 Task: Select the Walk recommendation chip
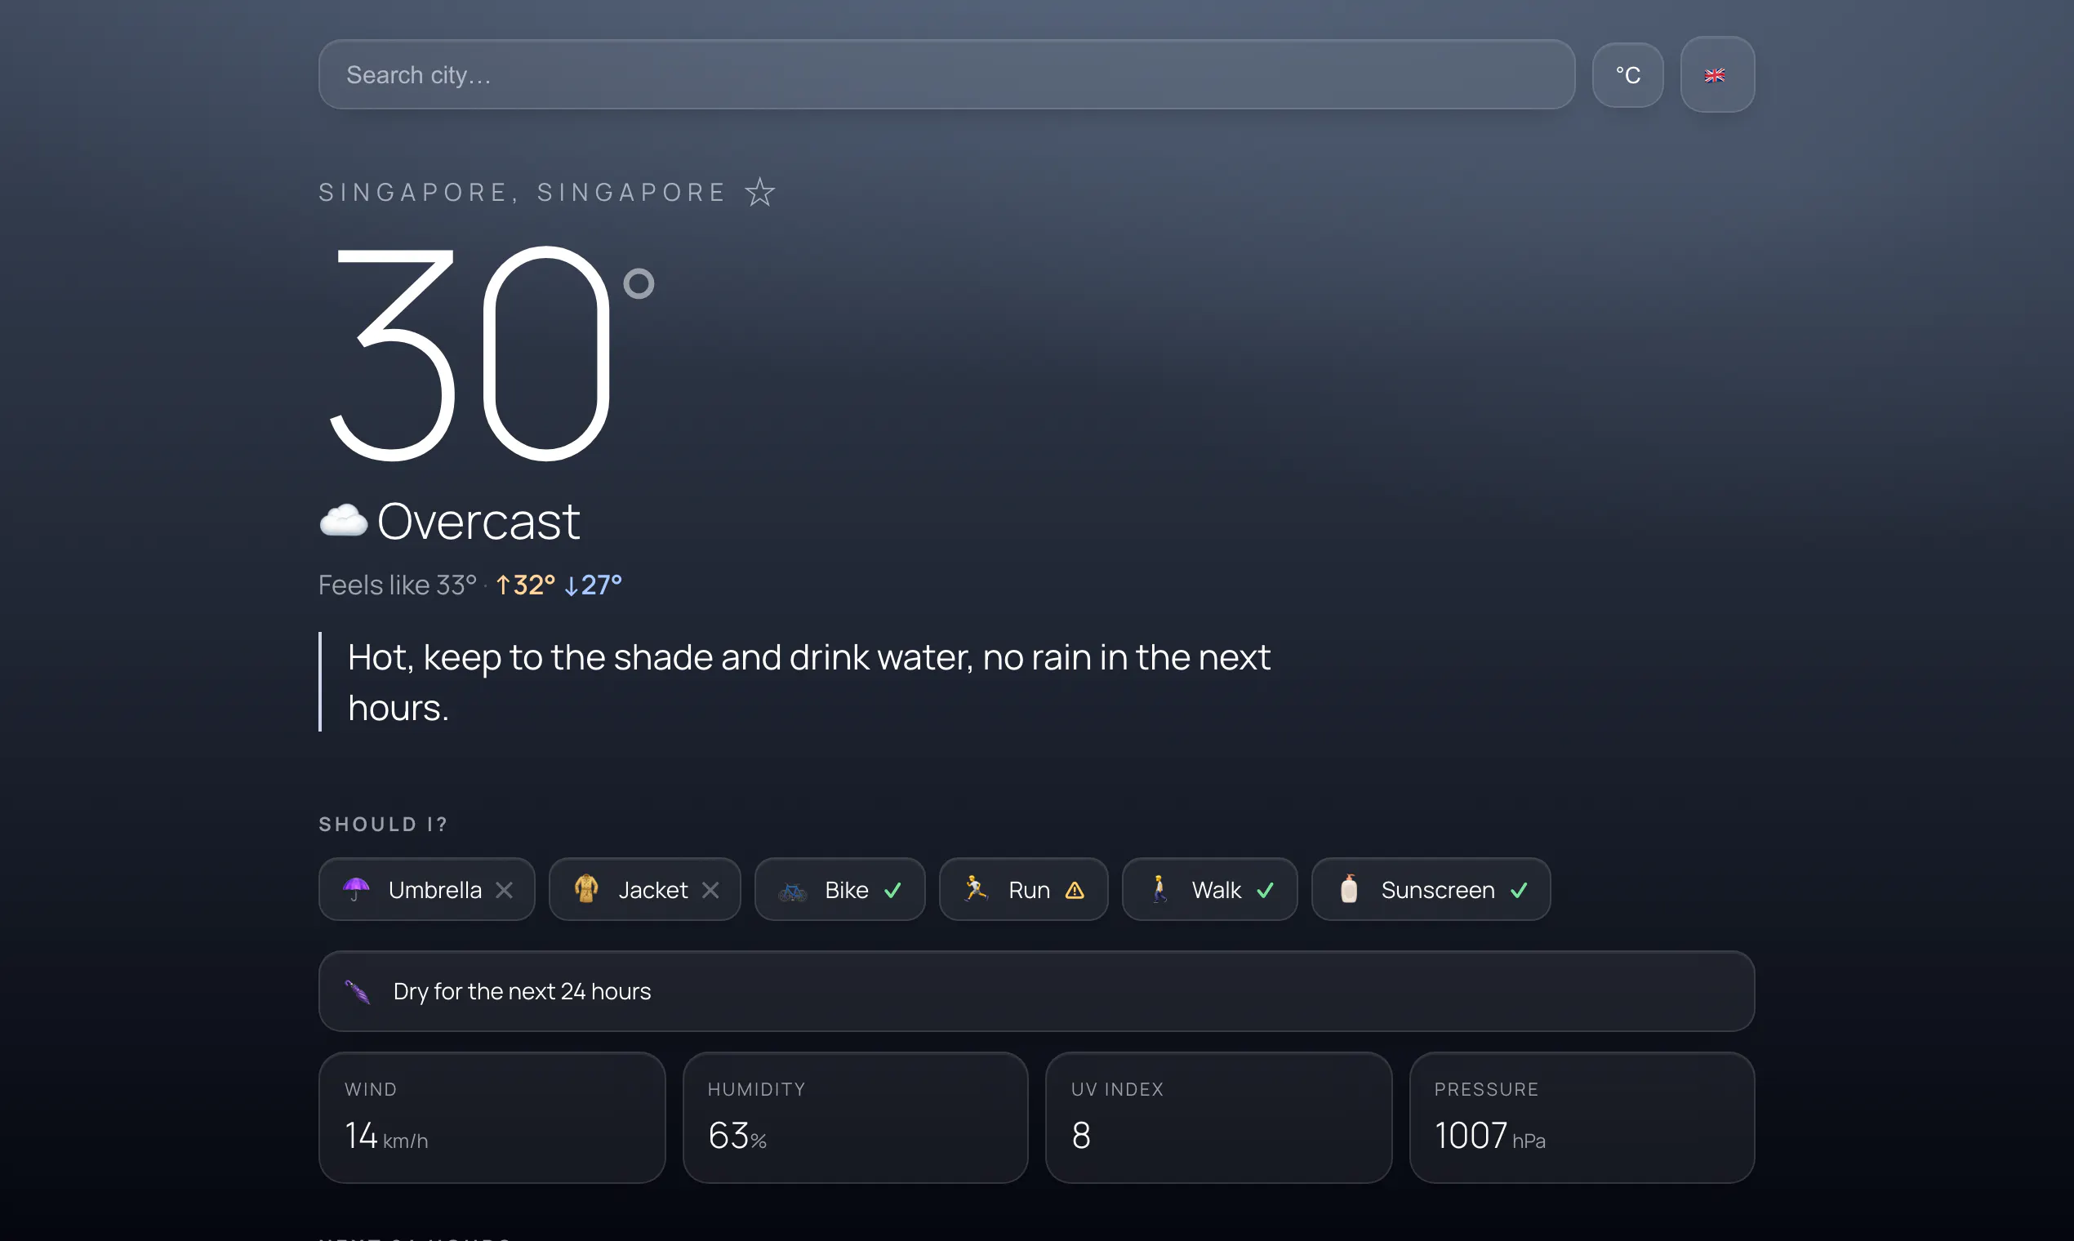click(1209, 889)
